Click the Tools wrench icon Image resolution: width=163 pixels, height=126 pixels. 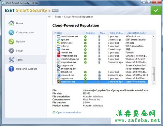pos(11,60)
